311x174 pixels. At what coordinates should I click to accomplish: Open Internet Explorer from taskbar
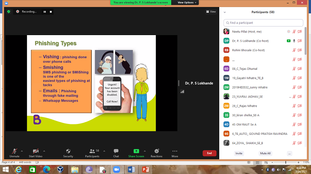tap(18, 170)
